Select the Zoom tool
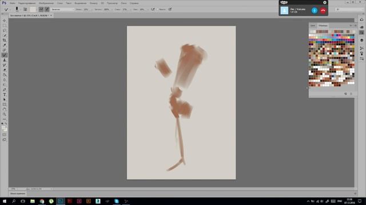Viewport: 366px width, 205px height. tap(5, 114)
